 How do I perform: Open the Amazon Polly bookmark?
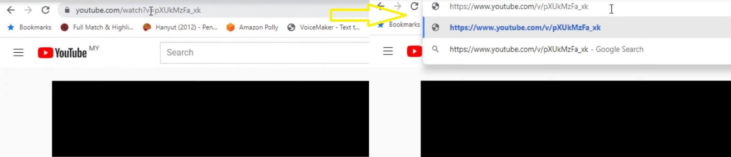coord(252,27)
